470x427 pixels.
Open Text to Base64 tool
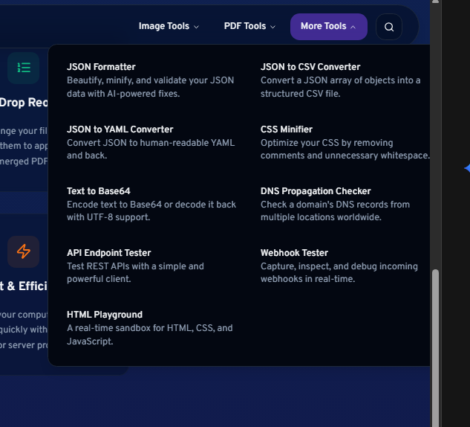point(98,191)
